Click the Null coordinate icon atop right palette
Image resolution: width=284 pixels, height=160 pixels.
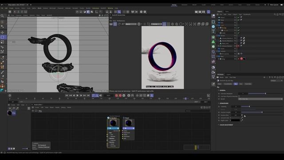[213, 16]
